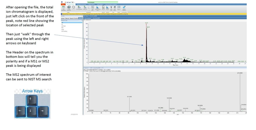The height and width of the screenshot is (130, 256).
Task: Switch to the MSn Bro info bar tab
Action: click(76, 18)
